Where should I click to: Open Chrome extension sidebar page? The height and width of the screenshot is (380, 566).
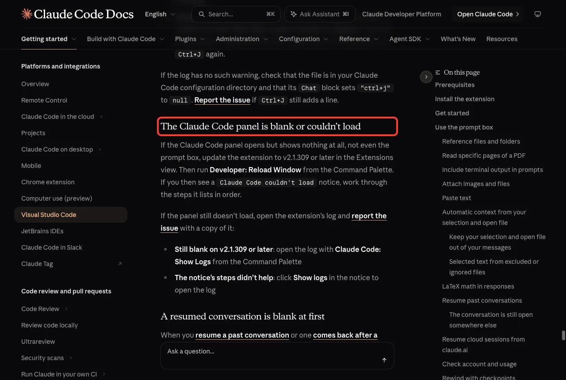[48, 182]
